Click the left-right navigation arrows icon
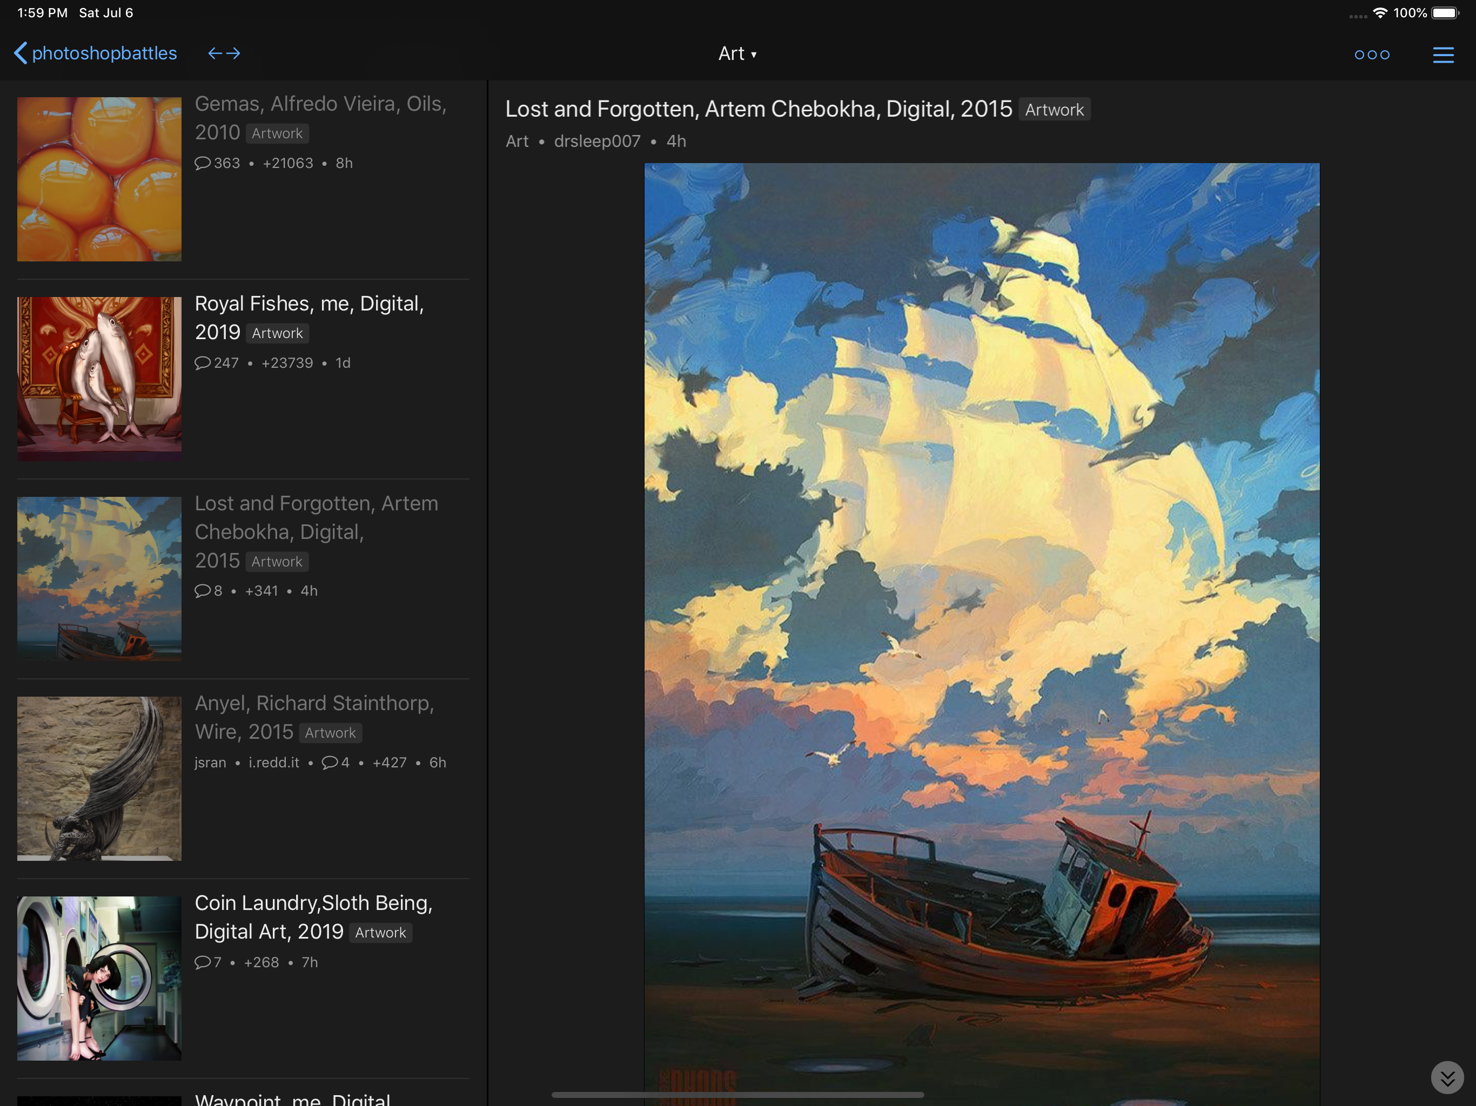 224,53
